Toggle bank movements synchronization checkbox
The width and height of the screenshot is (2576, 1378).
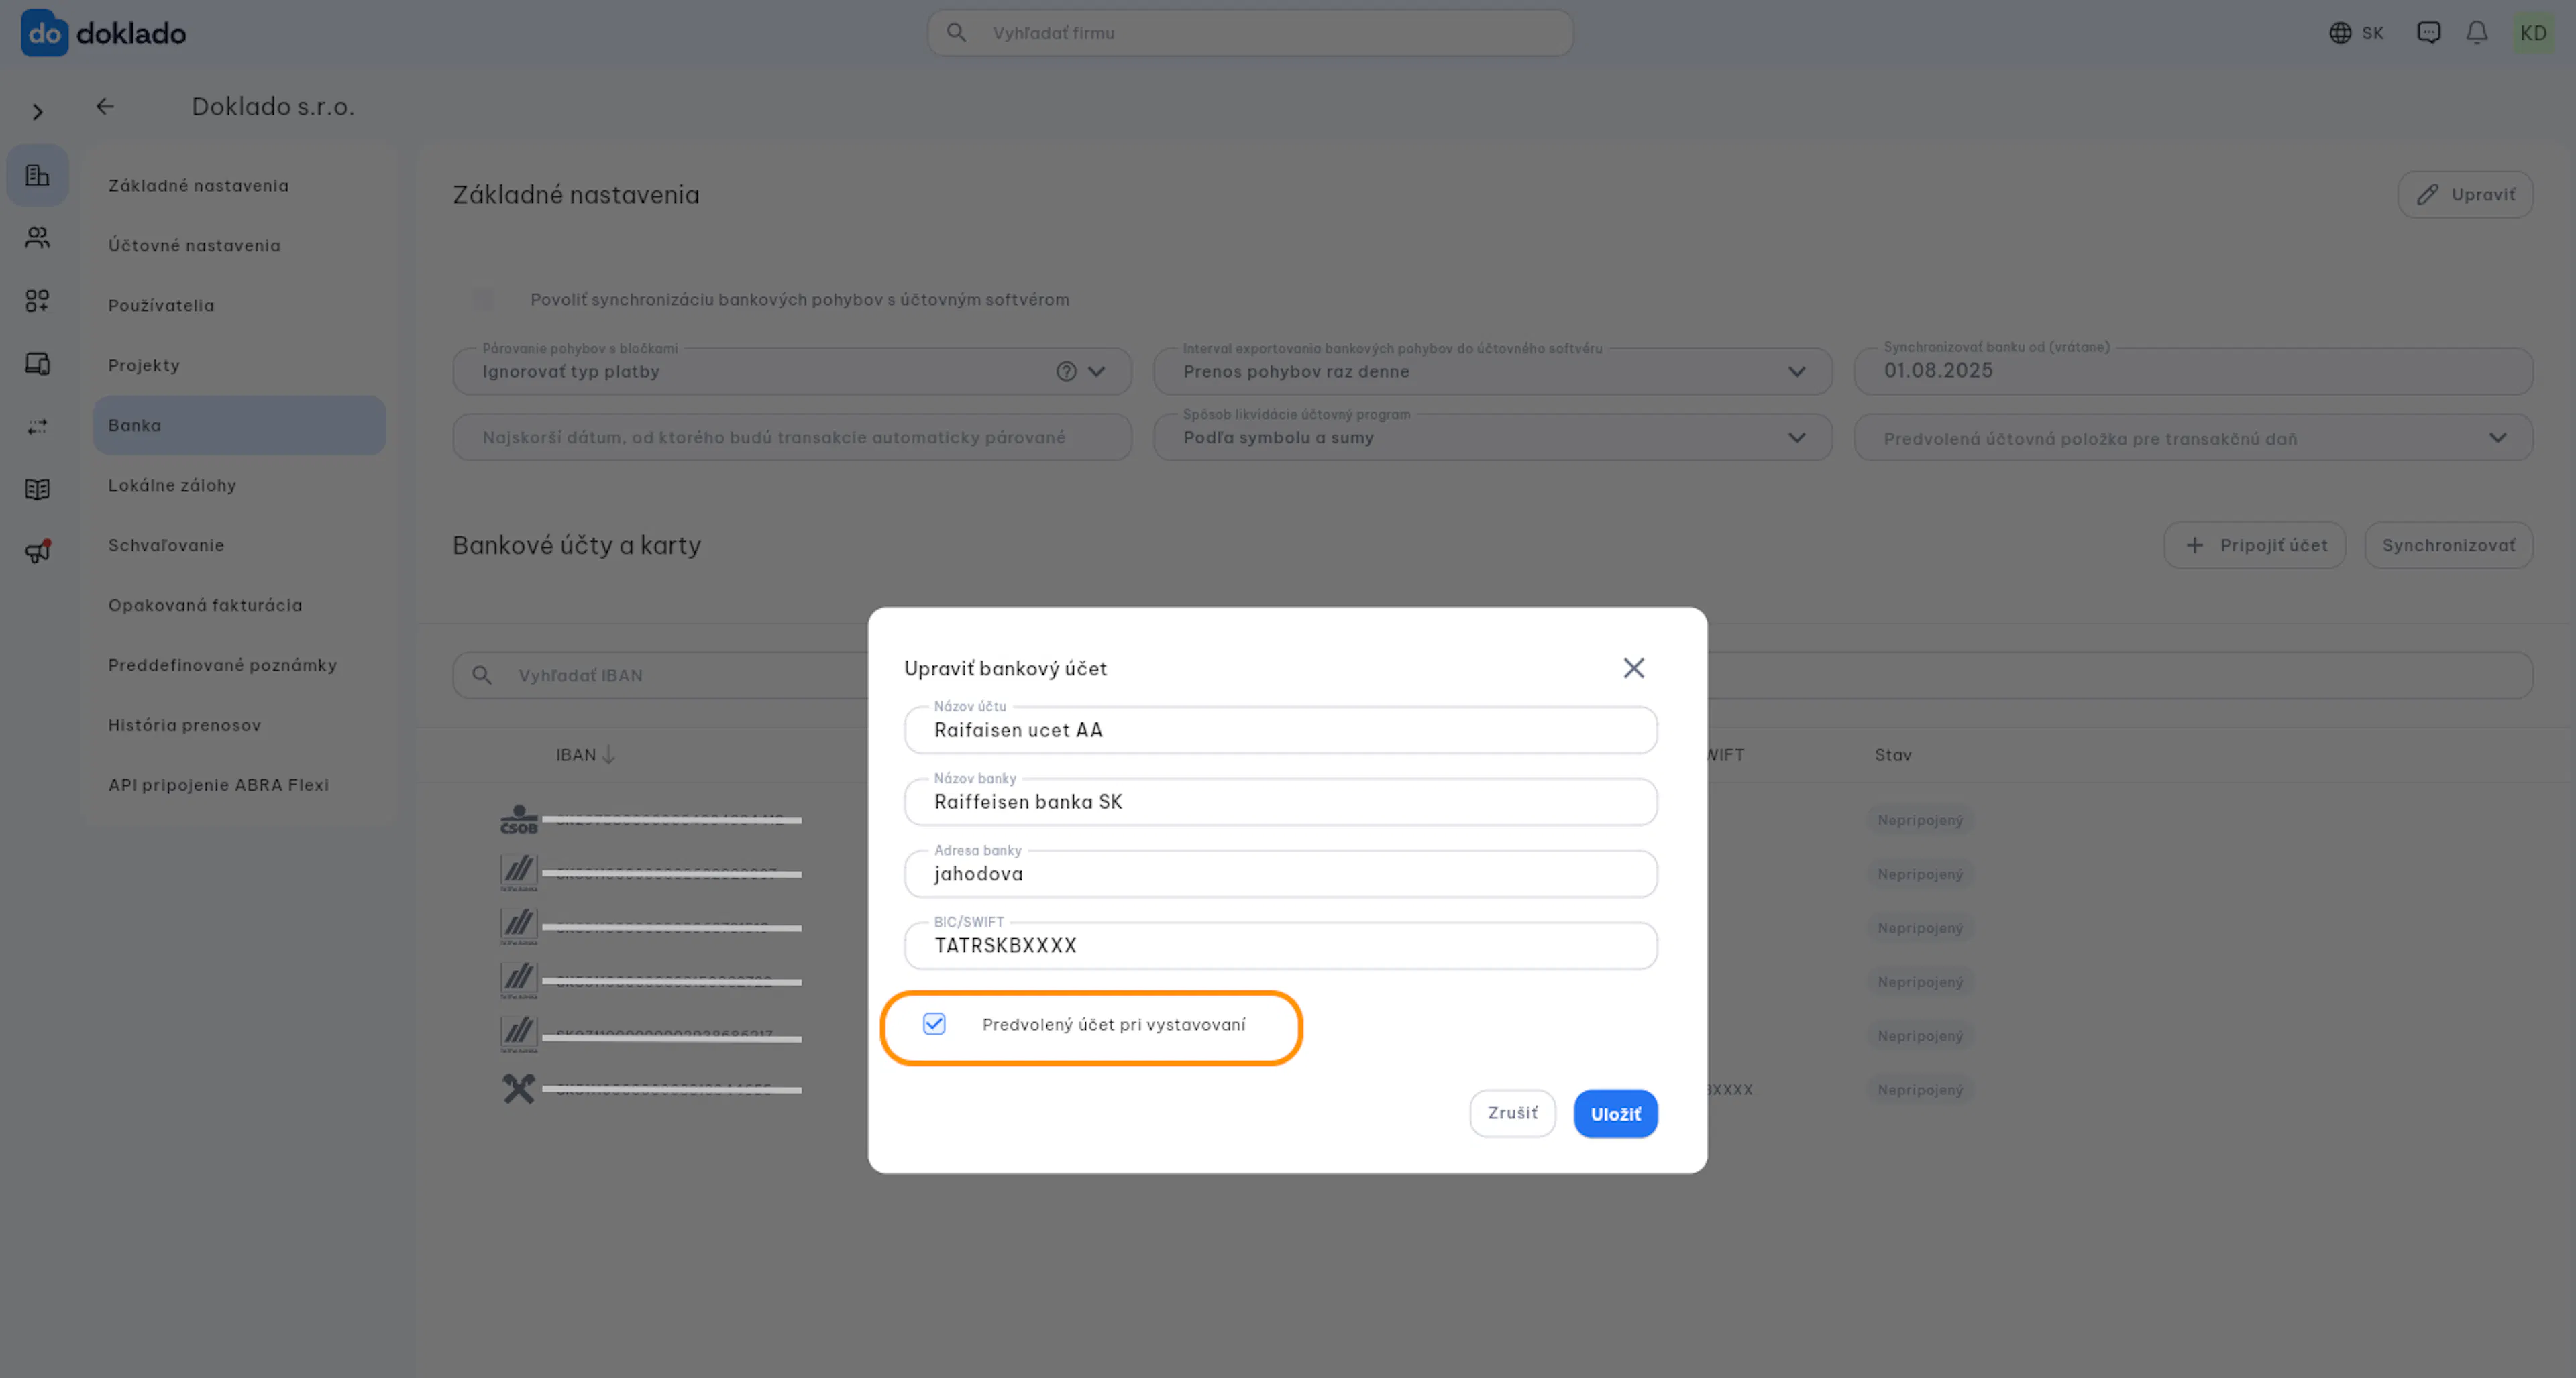tap(483, 300)
